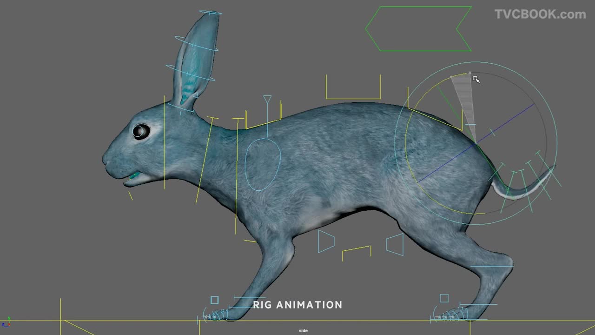The image size is (595, 335).
Task: Click the rabbit's eye
Action: (x=141, y=132)
